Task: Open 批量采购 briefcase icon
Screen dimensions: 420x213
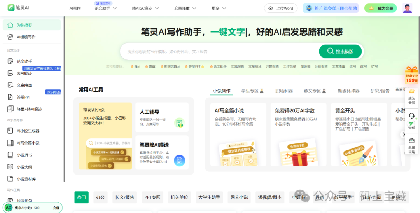Action: 411,141
